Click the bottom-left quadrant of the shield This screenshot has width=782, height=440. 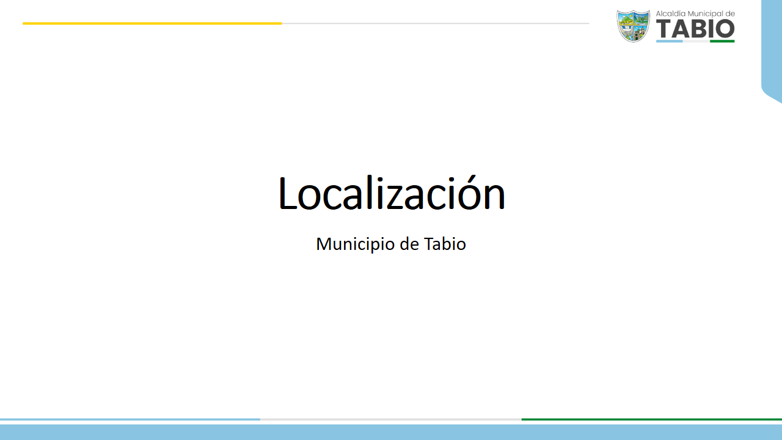coord(627,32)
